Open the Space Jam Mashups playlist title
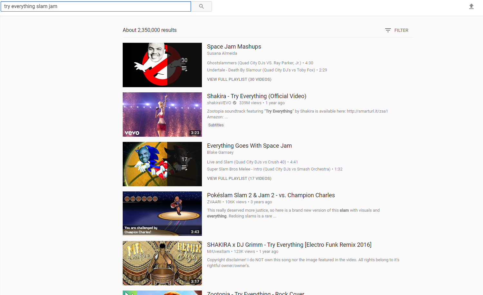 tap(234, 47)
